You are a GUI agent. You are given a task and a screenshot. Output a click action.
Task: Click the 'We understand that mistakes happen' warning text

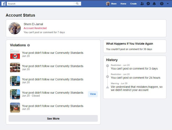pyautogui.click(x=136, y=88)
